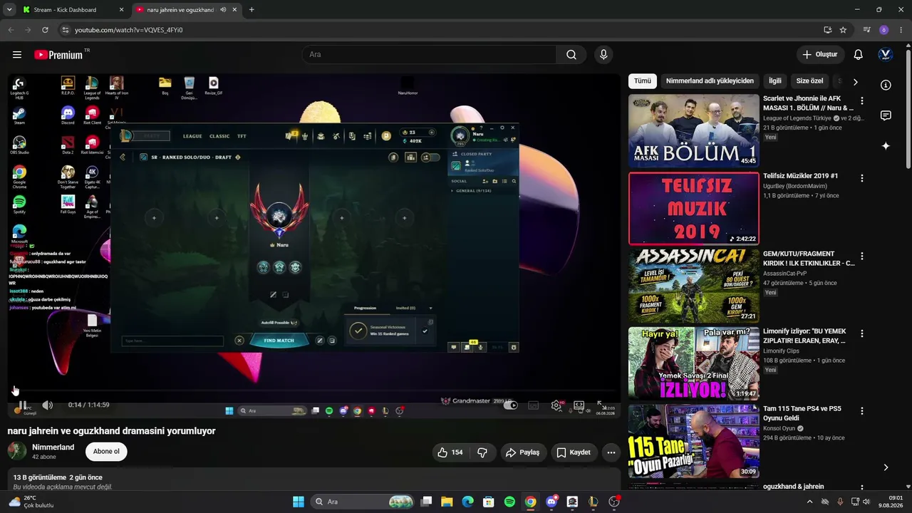Dislike the video with thumbs down
Screen dimensions: 912x513
point(482,452)
